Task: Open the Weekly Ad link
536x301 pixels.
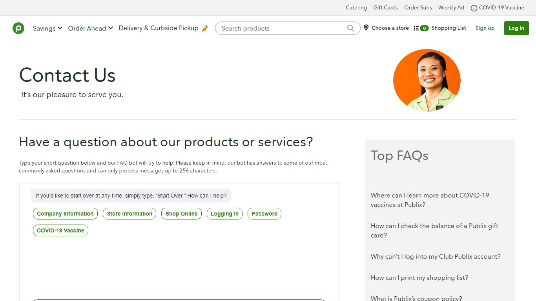Action: click(x=451, y=7)
